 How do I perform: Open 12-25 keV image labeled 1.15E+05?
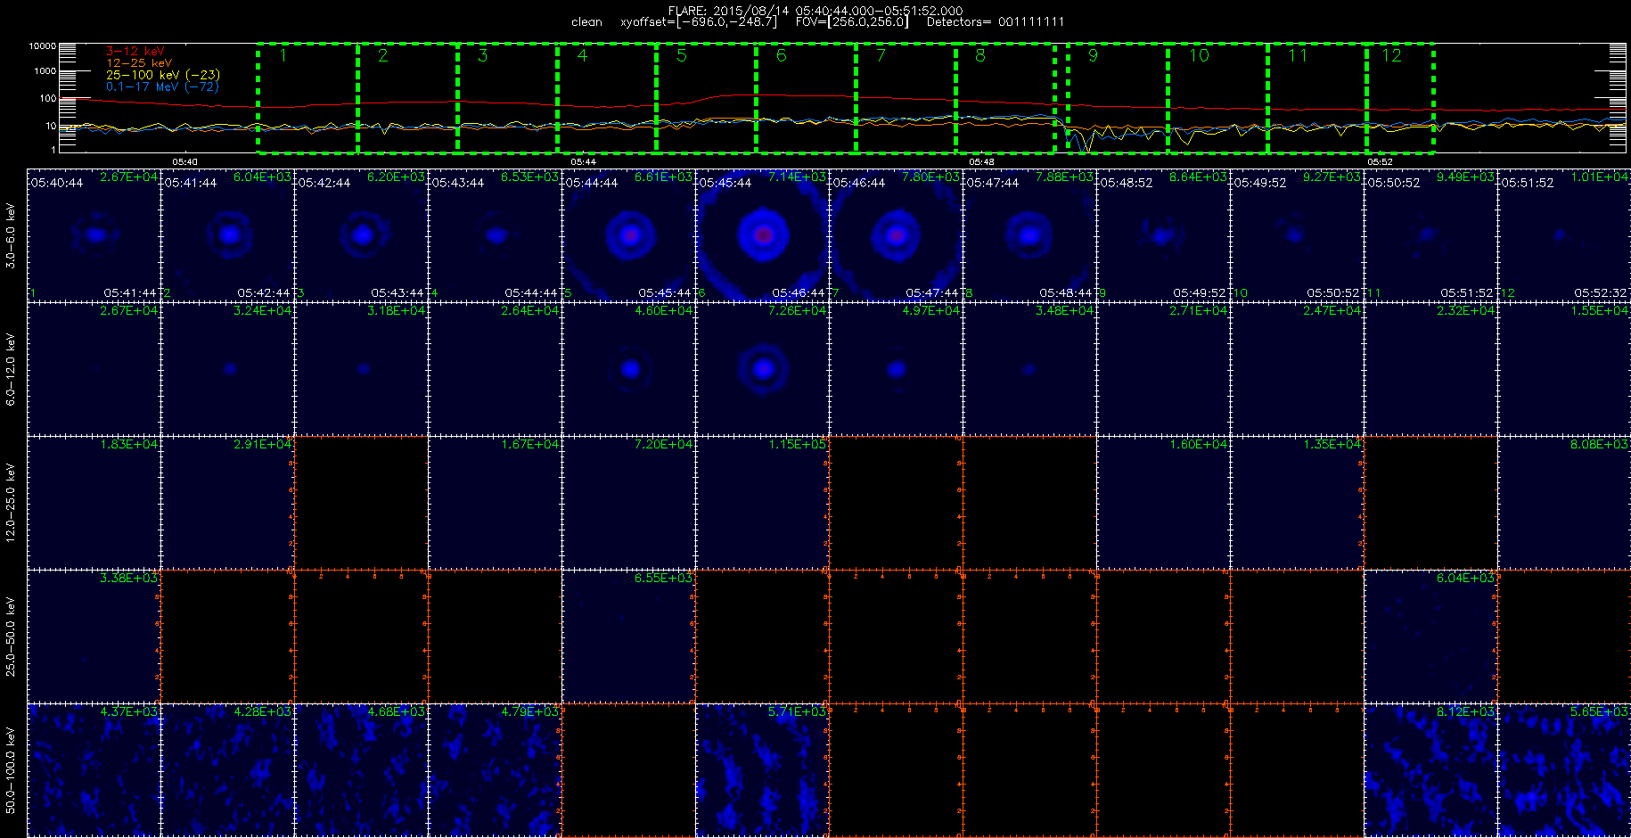pyautogui.click(x=762, y=503)
